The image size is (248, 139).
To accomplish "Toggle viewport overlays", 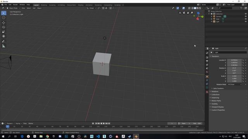I will pos(183,8).
